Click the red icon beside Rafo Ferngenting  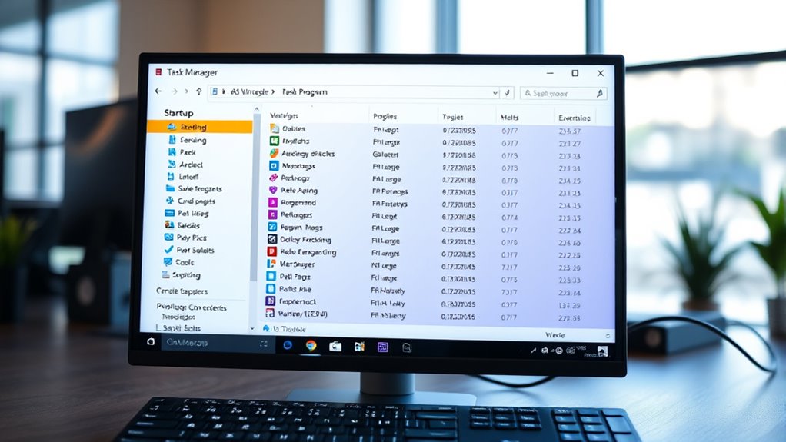tap(272, 251)
